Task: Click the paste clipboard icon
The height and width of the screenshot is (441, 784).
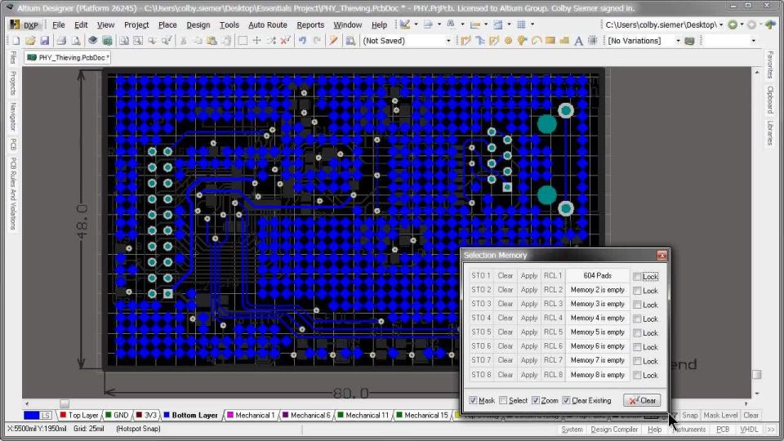Action: pos(212,41)
